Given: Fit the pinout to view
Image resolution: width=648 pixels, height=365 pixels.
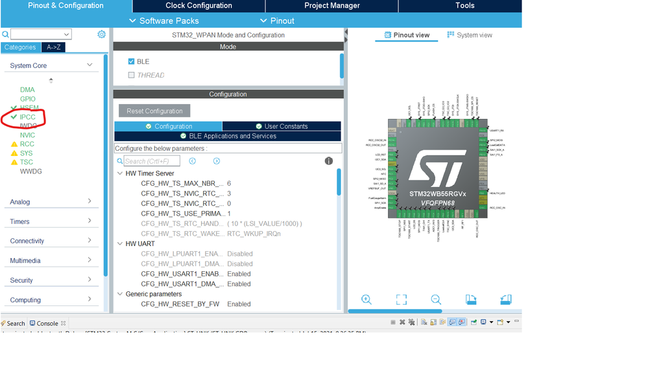Looking at the screenshot, I should 402,300.
